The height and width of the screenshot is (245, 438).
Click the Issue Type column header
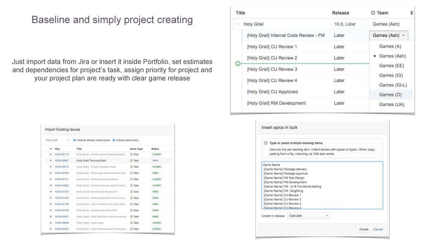[x=136, y=149]
